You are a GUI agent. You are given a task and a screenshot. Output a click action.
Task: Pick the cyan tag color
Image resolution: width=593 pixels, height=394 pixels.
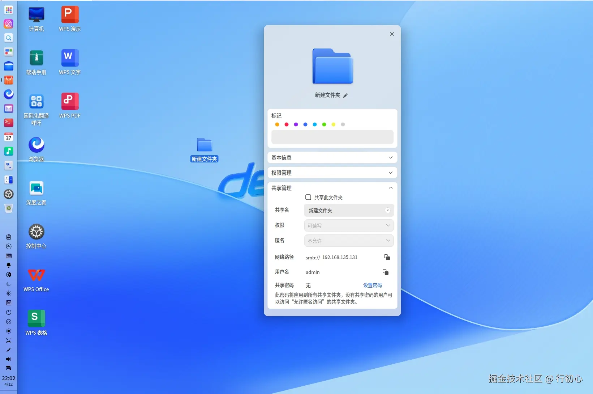(315, 124)
